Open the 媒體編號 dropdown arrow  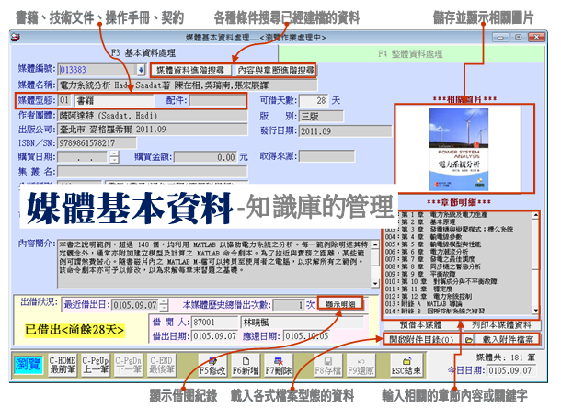coord(141,70)
